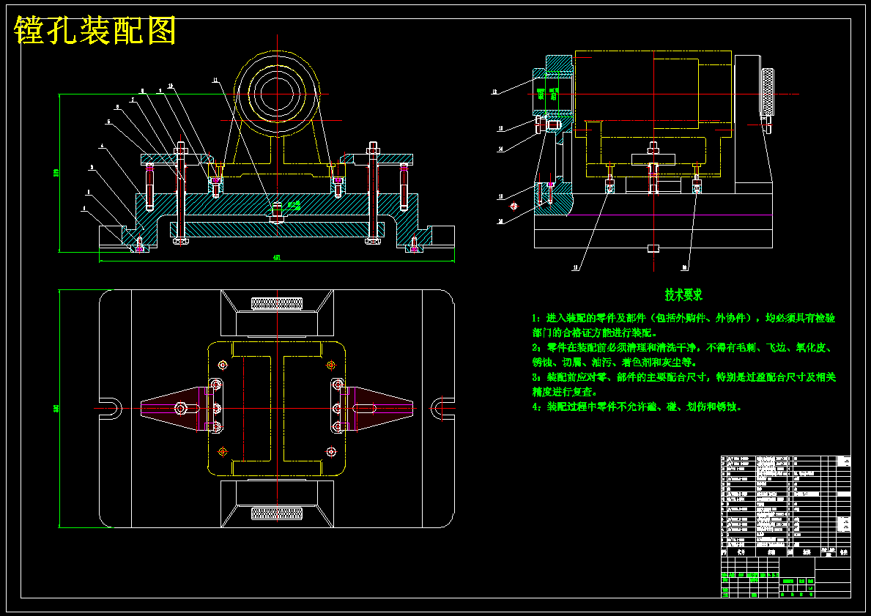Viewport: 871px width, 616px height.
Task: Select requirement line starting 1：进入装配的零件及部件
Action: point(683,319)
